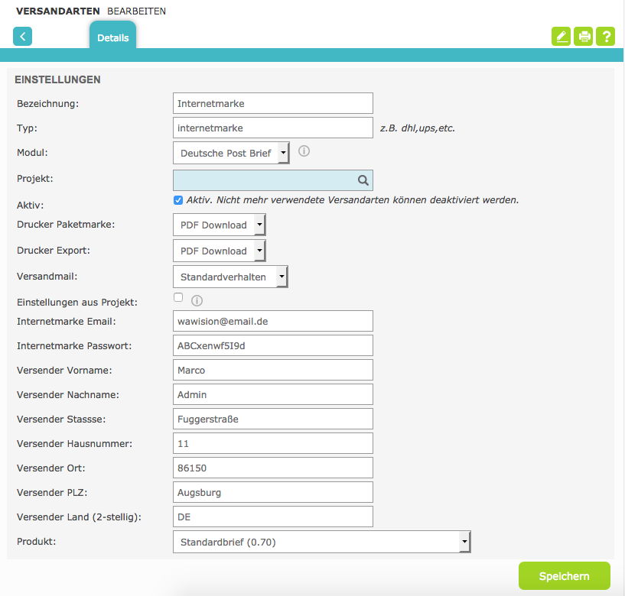
Task: Open the Drucker Export dropdown
Action: (x=220, y=251)
